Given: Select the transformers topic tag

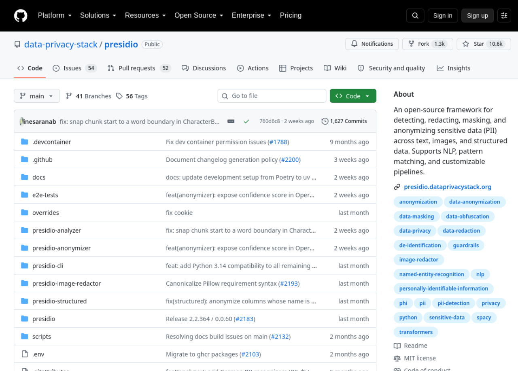Looking at the screenshot, I should click(x=416, y=332).
